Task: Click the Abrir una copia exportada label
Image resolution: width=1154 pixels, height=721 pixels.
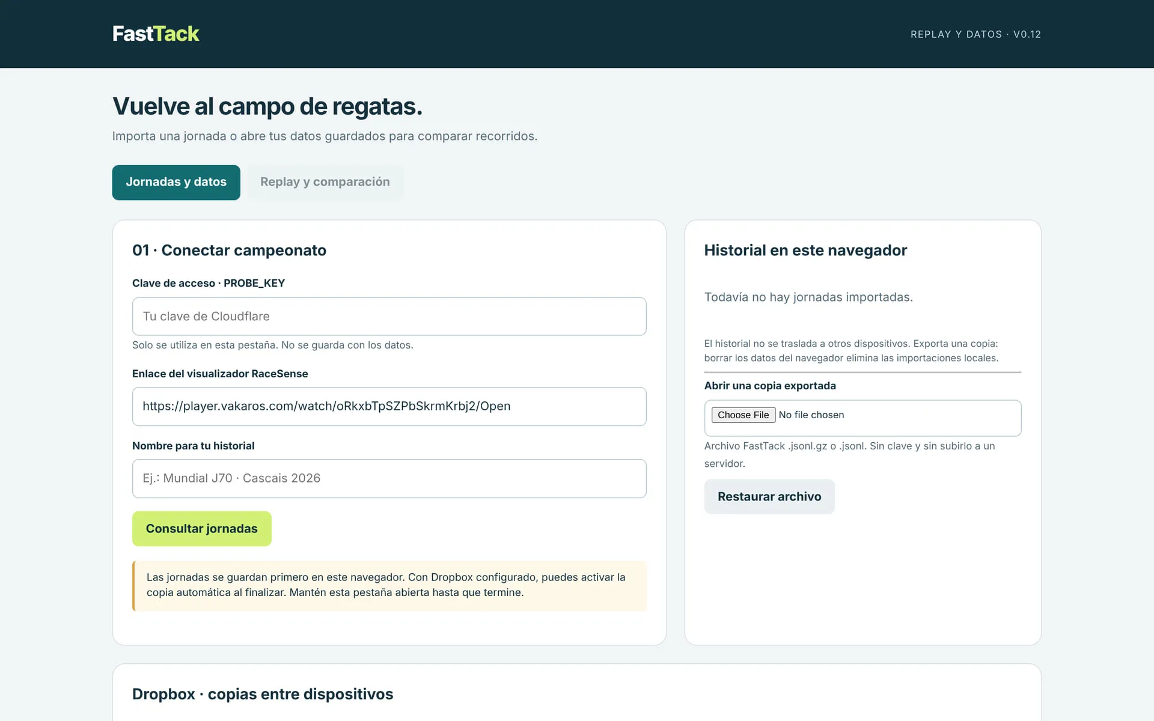Action: (770, 386)
